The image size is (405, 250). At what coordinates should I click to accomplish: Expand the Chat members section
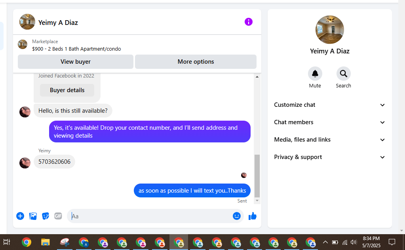coord(329,122)
